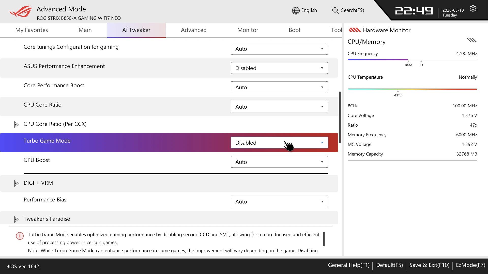Click the CPU/Memory collapse stripes icon
The height and width of the screenshot is (274, 488).
click(x=471, y=40)
